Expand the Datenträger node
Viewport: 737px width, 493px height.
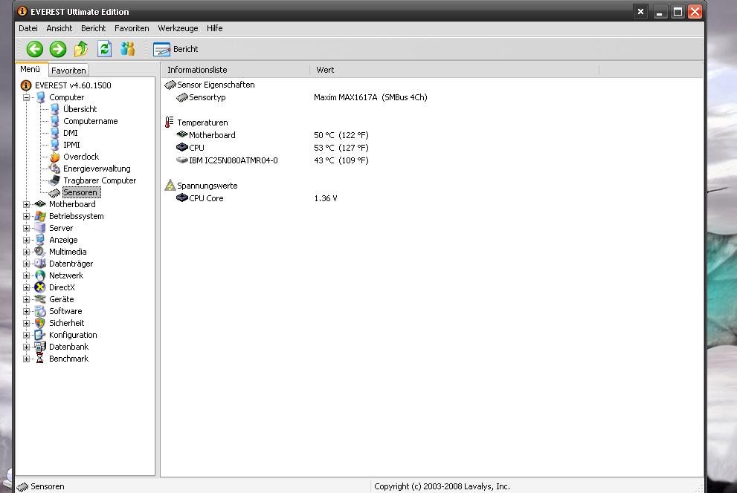pos(26,264)
